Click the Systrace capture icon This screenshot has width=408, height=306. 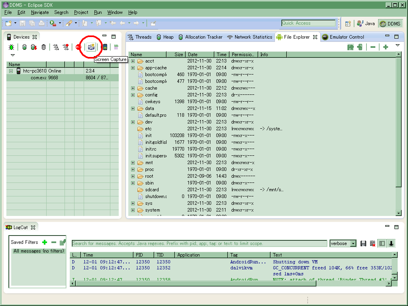(x=116, y=47)
